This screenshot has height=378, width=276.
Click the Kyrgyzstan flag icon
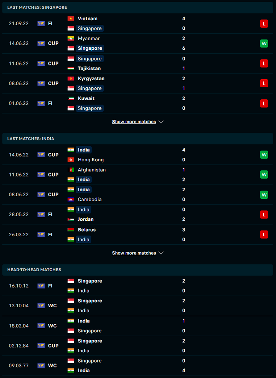[x=71, y=78]
